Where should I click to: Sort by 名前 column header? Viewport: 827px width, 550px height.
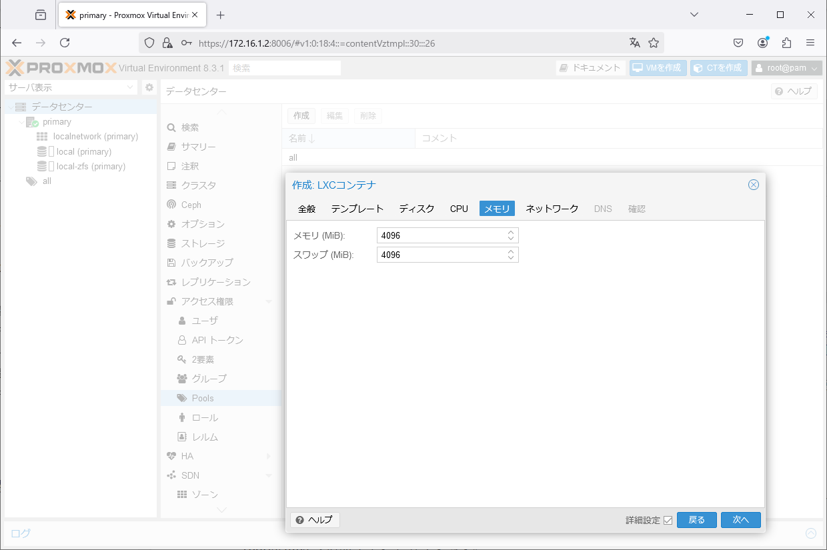point(348,138)
